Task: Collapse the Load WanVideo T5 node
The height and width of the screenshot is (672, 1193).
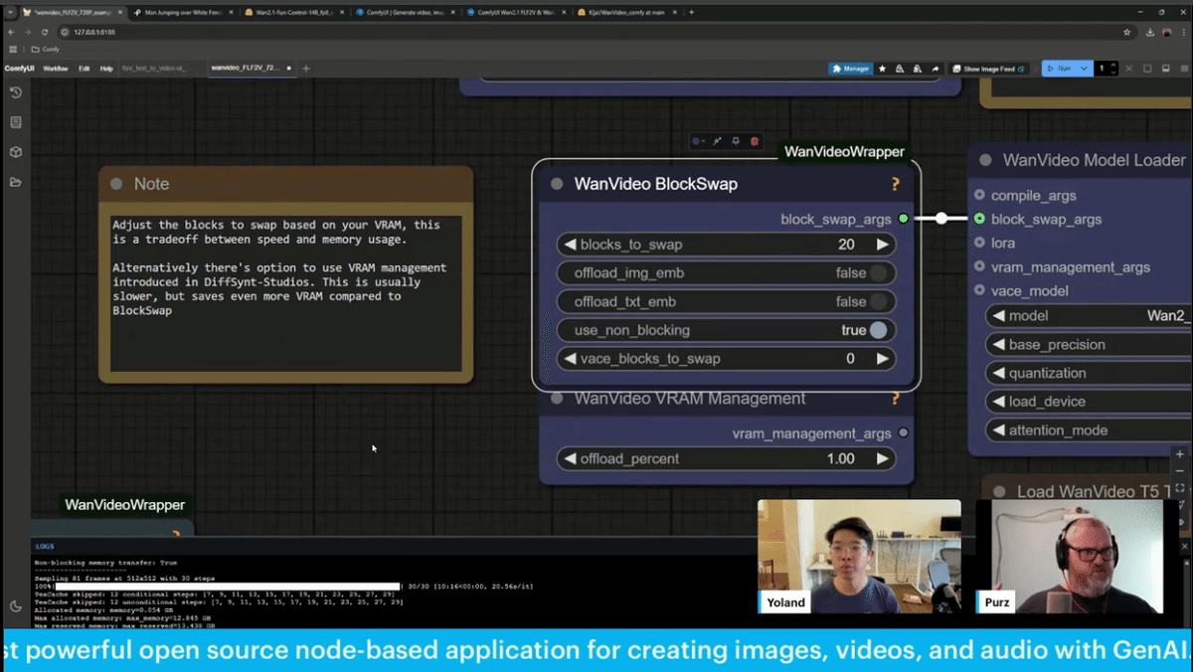Action: [999, 492]
